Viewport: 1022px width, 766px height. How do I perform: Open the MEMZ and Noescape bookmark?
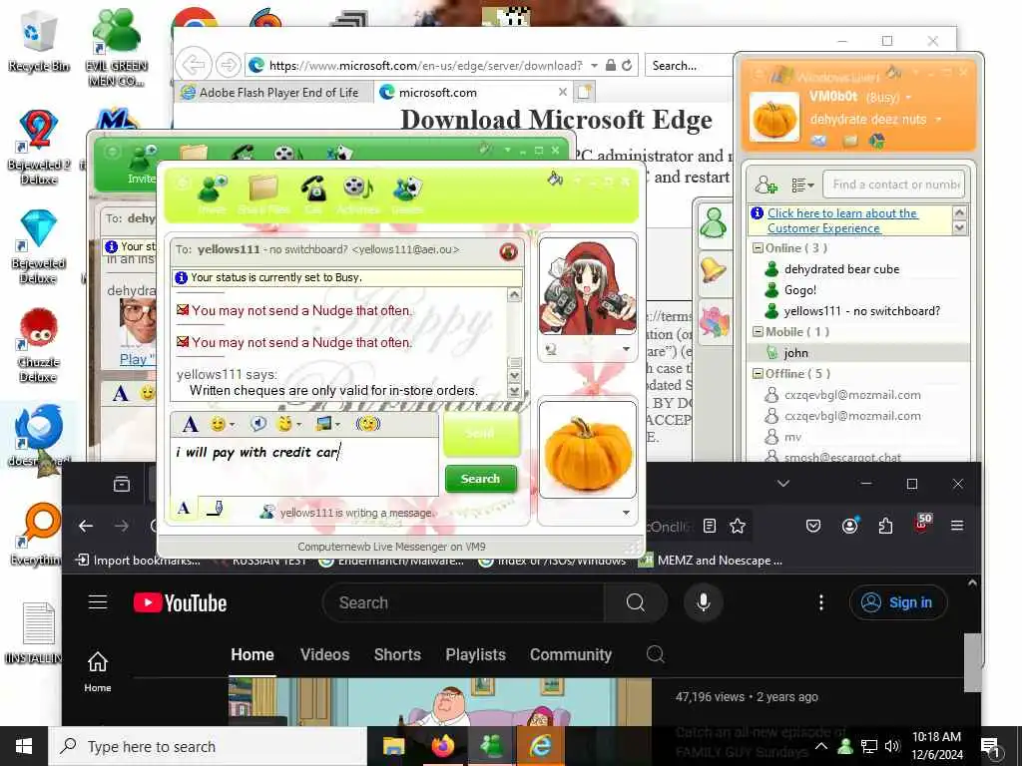[711, 561]
